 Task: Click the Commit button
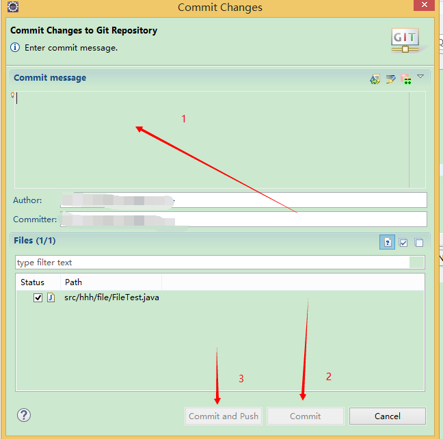[306, 416]
